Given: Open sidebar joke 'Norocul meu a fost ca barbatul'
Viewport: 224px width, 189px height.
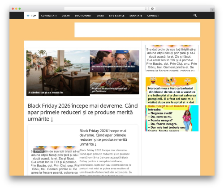Looking at the screenshot, I should click(x=172, y=90).
